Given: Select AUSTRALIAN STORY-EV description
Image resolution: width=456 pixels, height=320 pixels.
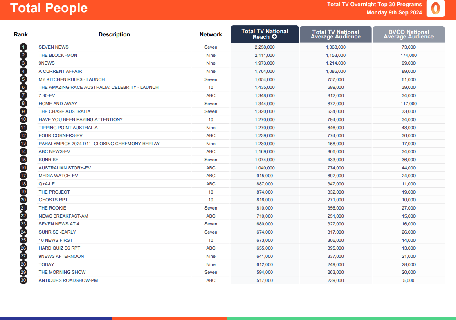Looking at the screenshot, I should pyautogui.click(x=65, y=168).
